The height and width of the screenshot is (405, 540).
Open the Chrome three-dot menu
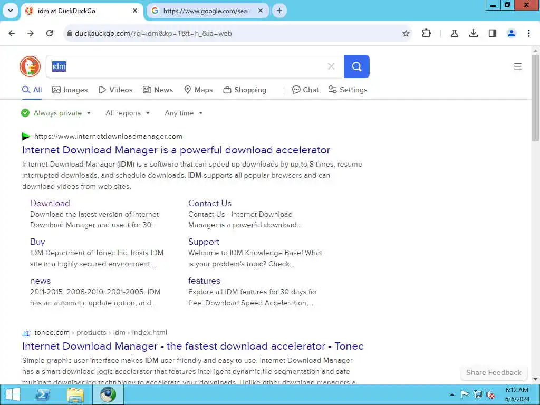pos(529,33)
